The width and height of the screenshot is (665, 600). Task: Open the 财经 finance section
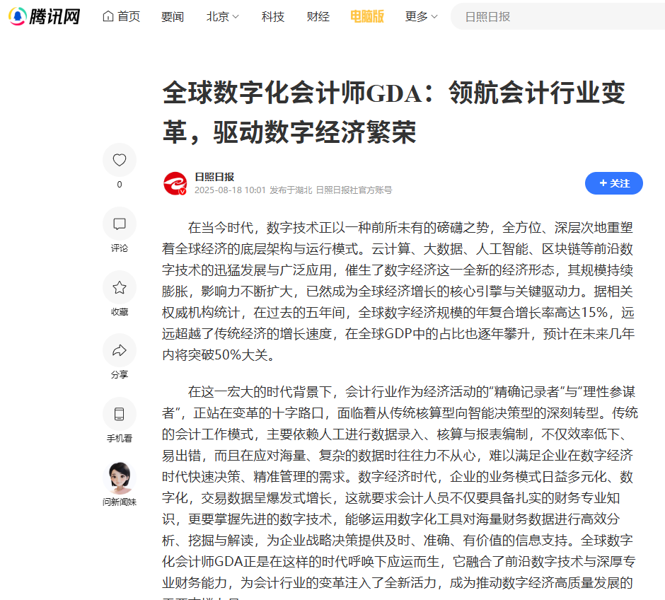coord(318,16)
